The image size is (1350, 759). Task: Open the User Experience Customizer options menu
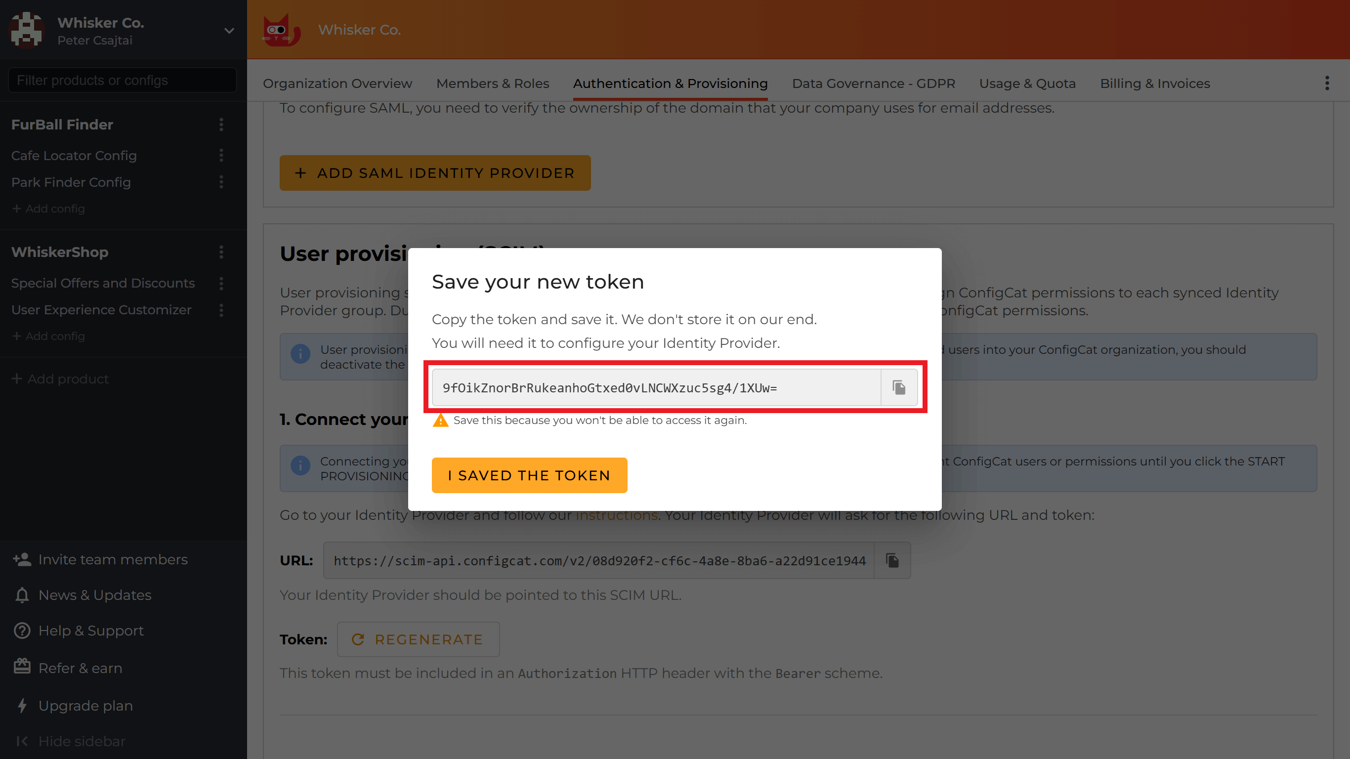[x=221, y=310]
